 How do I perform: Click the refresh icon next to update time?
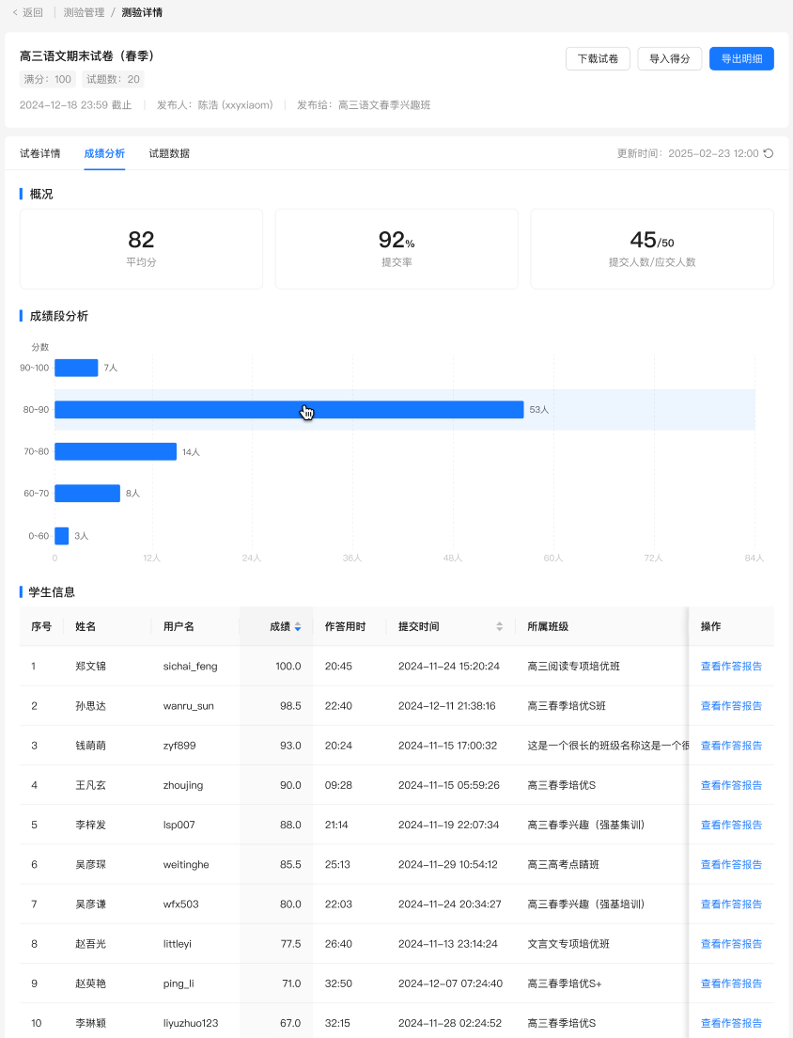769,153
